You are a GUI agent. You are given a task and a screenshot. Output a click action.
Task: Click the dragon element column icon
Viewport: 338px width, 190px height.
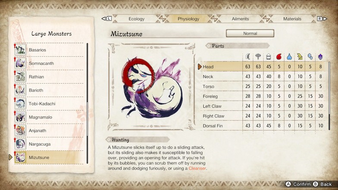320,57
